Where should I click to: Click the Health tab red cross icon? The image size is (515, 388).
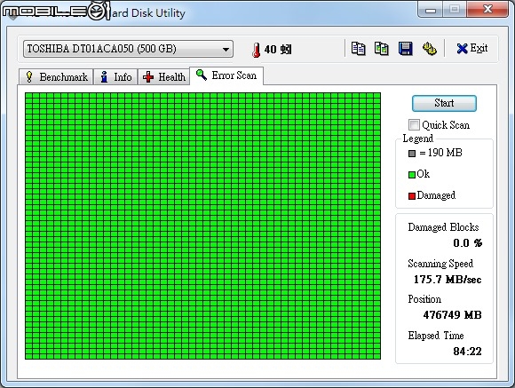coord(148,77)
